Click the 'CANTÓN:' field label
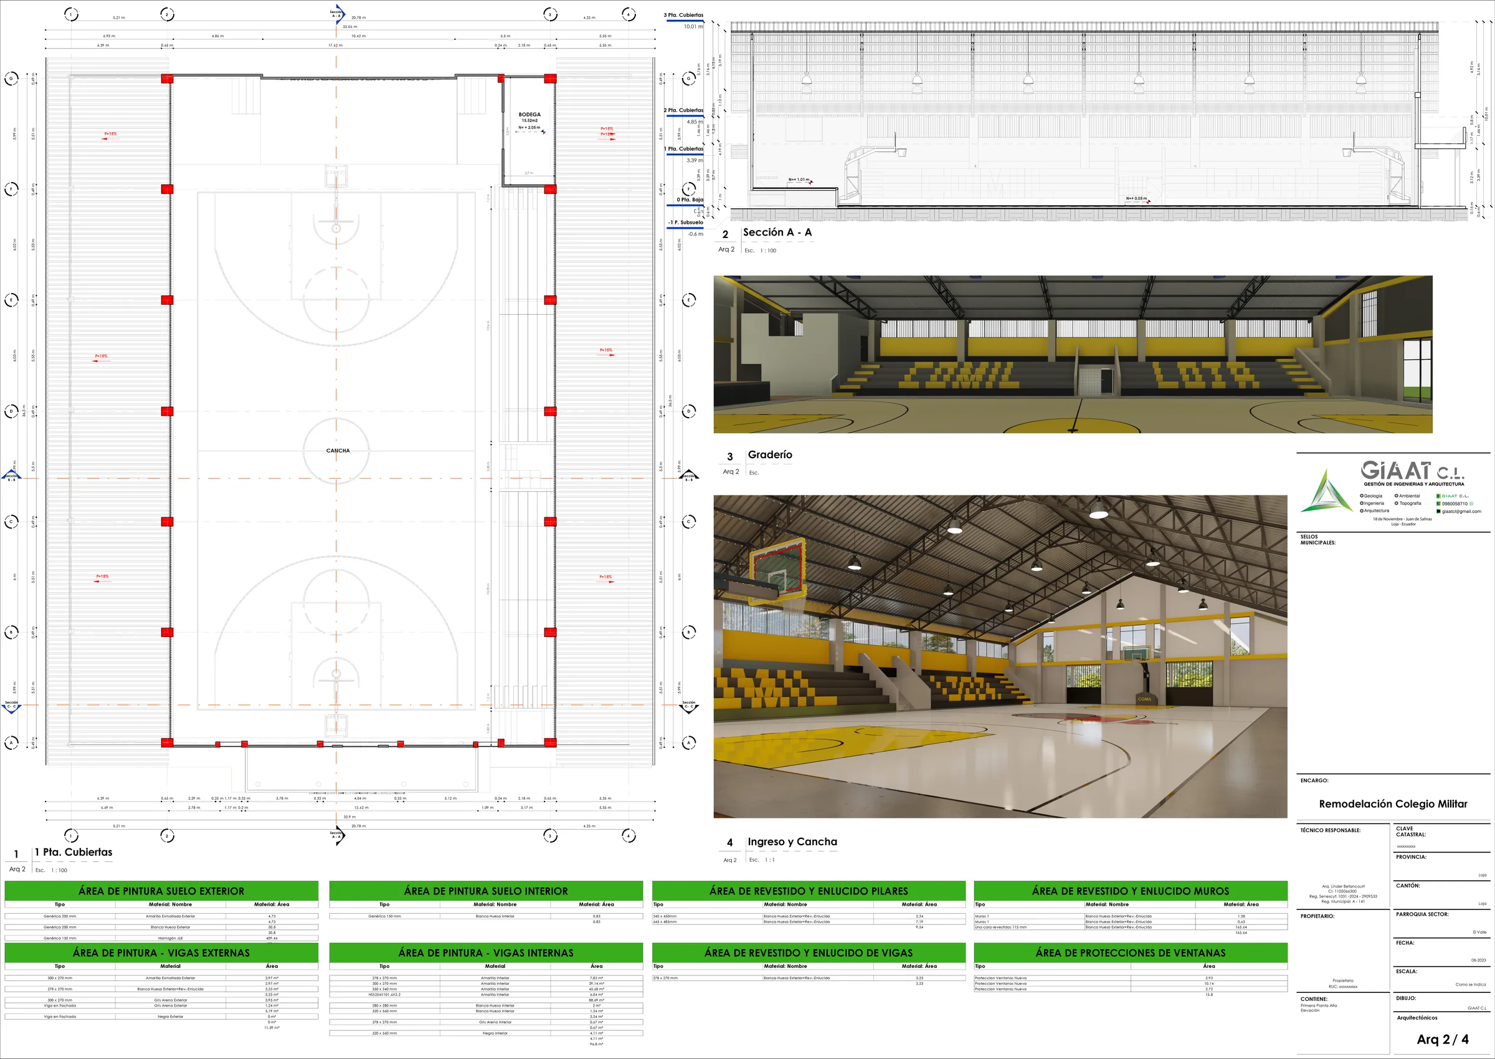1495x1059 pixels. coord(1408,886)
